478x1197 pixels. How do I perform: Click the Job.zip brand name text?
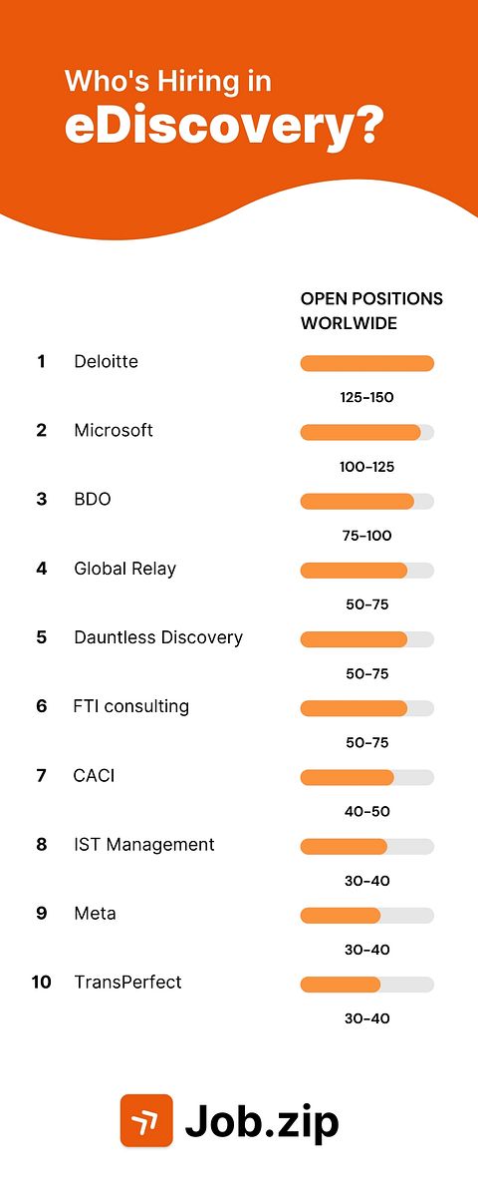click(x=262, y=1122)
